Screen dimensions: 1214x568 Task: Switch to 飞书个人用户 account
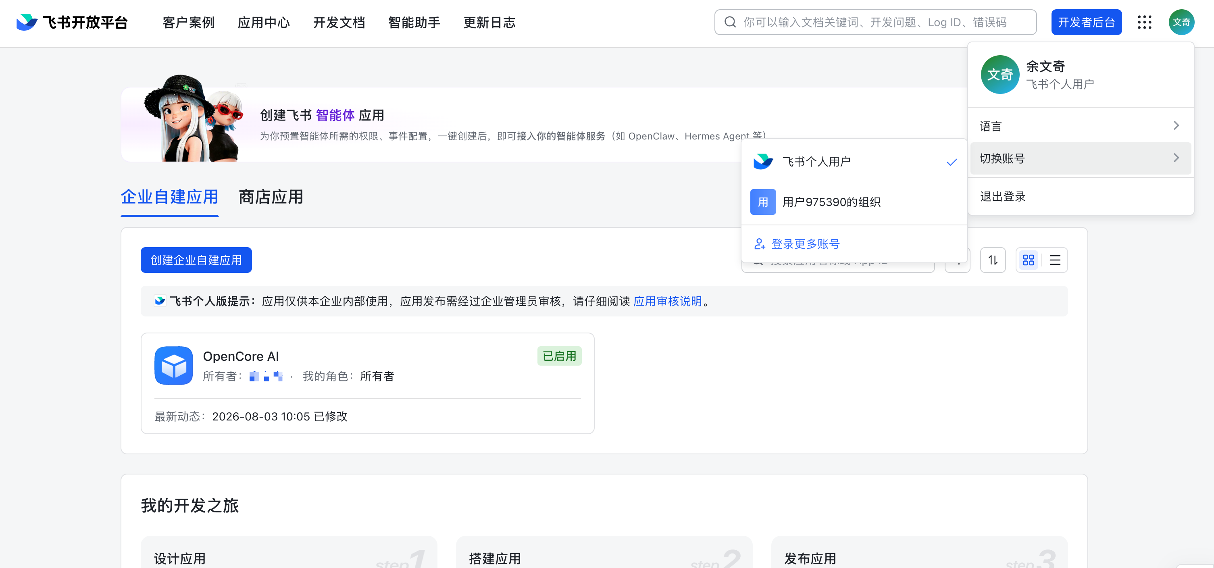(x=854, y=162)
